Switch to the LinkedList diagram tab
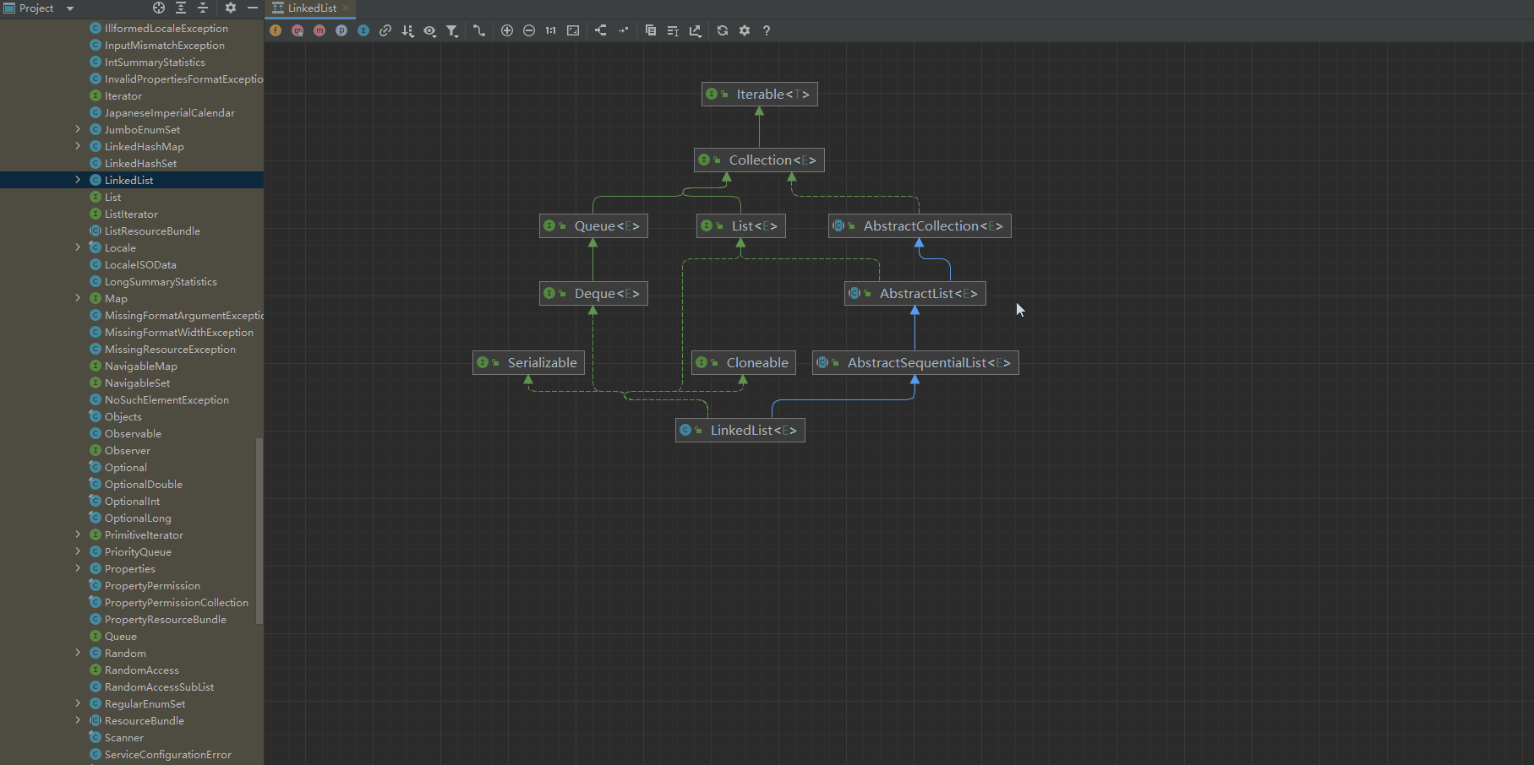The height and width of the screenshot is (765, 1534). click(311, 8)
